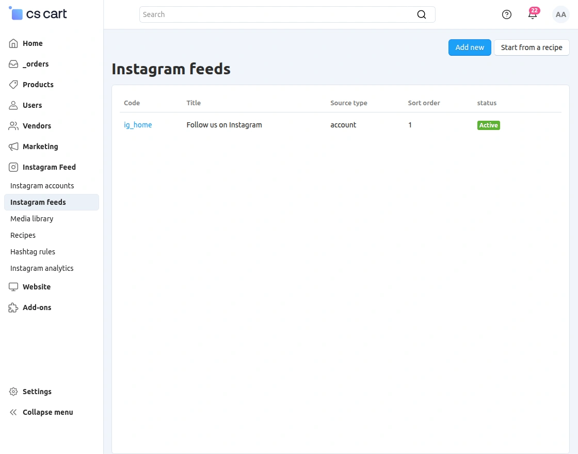Click the 22 notifications badge
Viewport: 578px width, 454px height.
(x=535, y=10)
